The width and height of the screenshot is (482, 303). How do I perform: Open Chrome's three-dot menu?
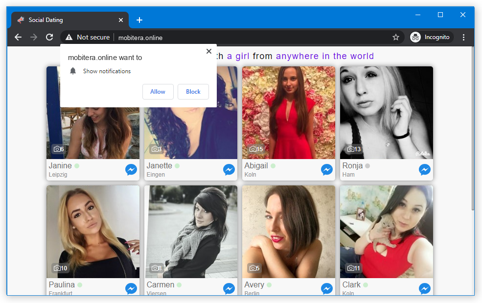[463, 37]
